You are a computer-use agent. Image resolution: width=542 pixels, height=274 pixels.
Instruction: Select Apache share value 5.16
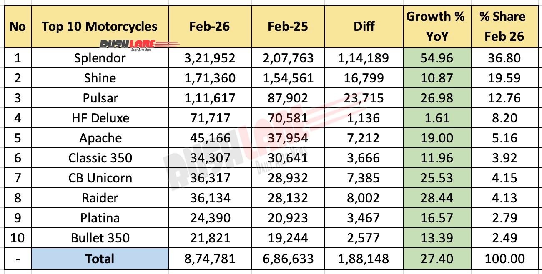(504, 138)
